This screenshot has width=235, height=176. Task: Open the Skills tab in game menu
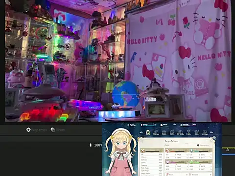[172, 132]
